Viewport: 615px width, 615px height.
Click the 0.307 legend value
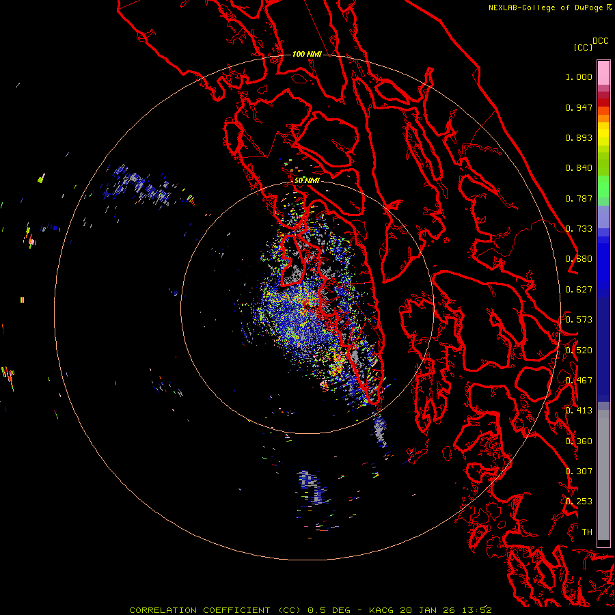pyautogui.click(x=579, y=471)
